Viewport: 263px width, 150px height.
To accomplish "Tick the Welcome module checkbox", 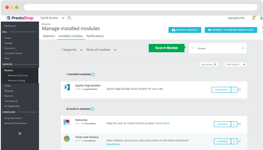I will pos(240,124).
